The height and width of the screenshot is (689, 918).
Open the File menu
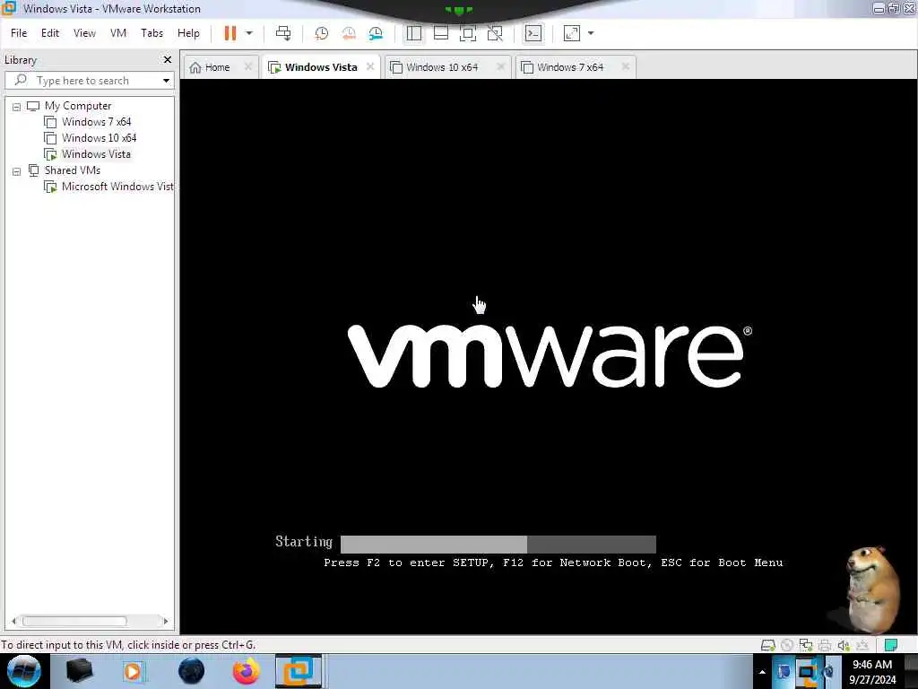19,33
